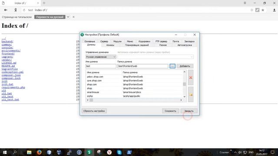This screenshot has height=156, width=278.
Task: Open PowerShell from the taskbar
Action: point(129,152)
